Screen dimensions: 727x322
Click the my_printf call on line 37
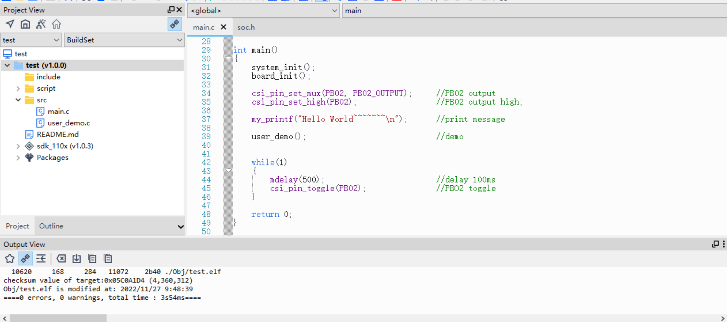point(329,119)
